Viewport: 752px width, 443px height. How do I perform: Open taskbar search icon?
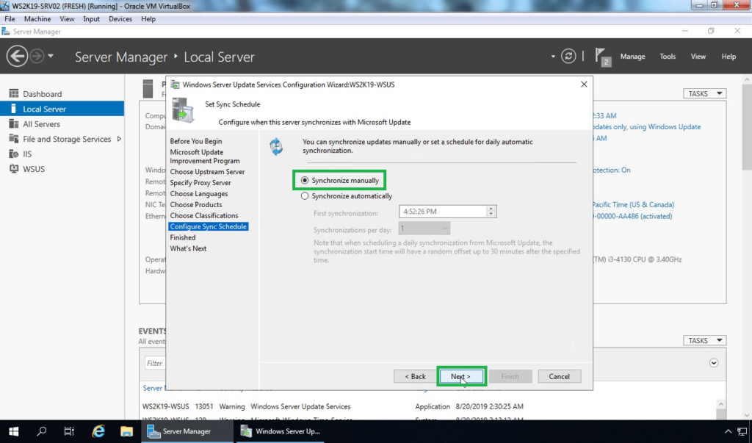pyautogui.click(x=42, y=431)
